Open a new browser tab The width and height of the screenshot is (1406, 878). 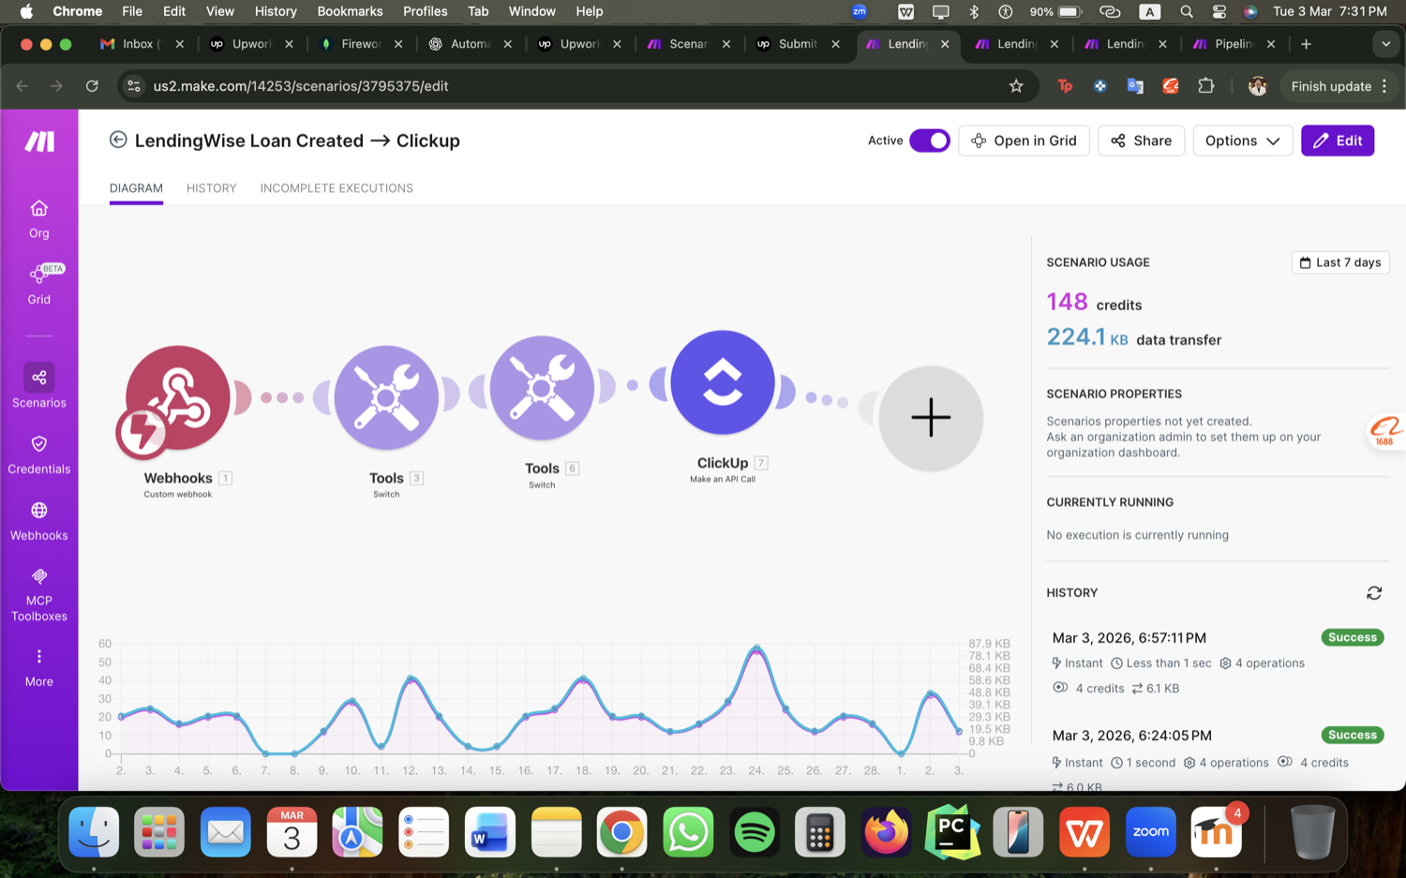click(x=1306, y=44)
